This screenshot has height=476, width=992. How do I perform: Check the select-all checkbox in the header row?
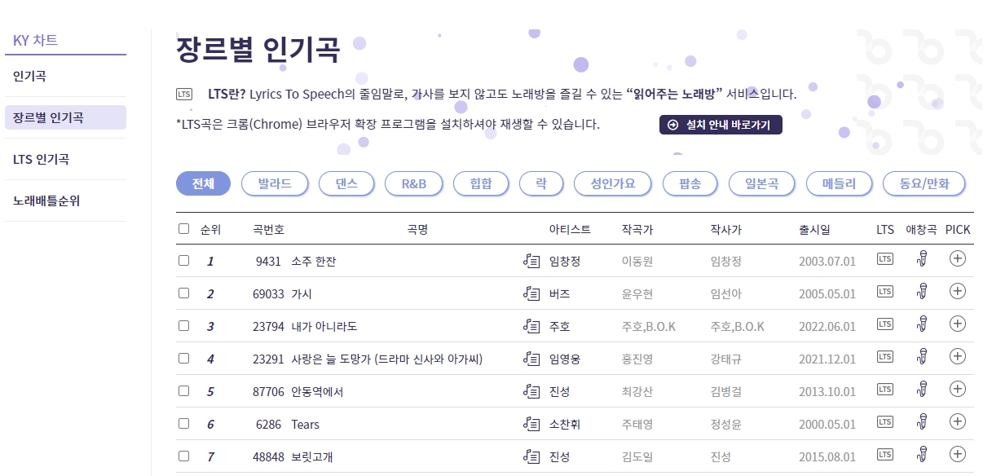click(183, 229)
